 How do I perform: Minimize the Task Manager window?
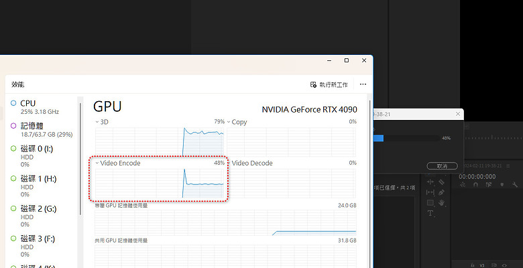[x=329, y=60]
